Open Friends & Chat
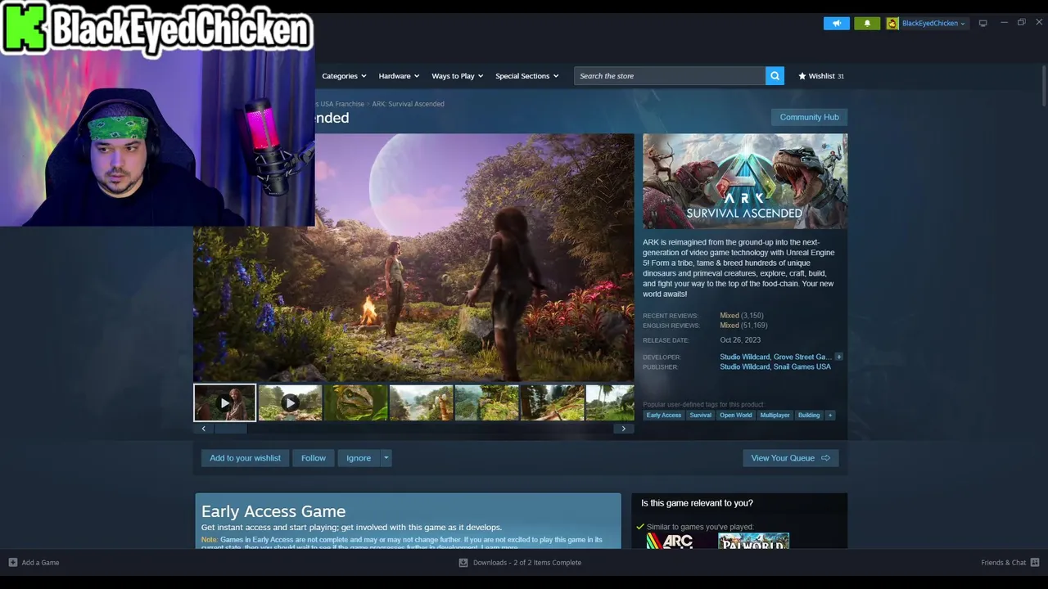1048x589 pixels. tap(1003, 563)
